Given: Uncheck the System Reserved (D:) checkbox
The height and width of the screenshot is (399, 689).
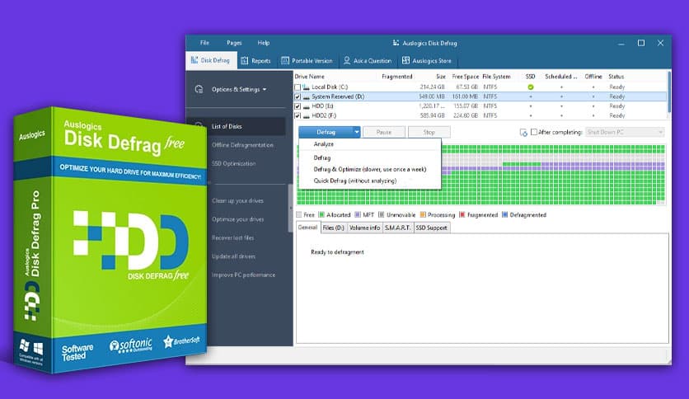Looking at the screenshot, I should [x=298, y=96].
